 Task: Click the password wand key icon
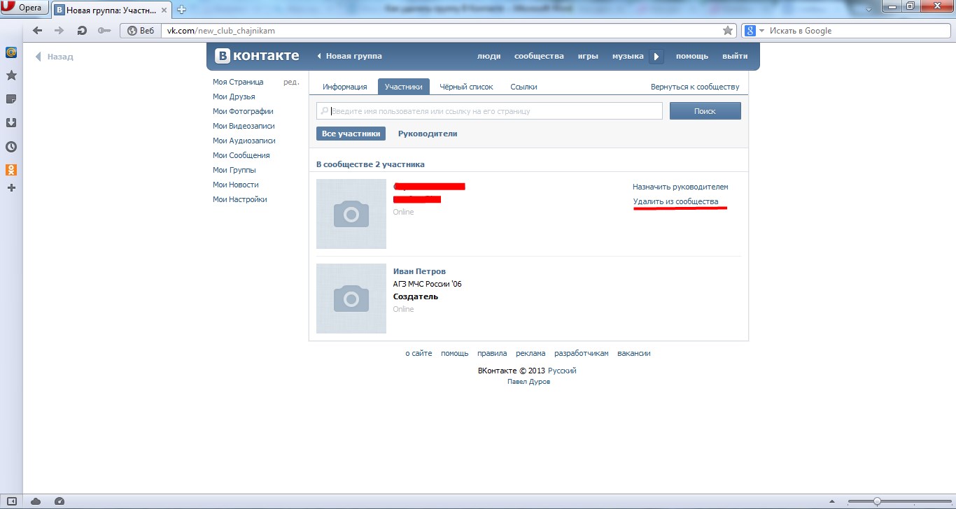pyautogui.click(x=104, y=30)
